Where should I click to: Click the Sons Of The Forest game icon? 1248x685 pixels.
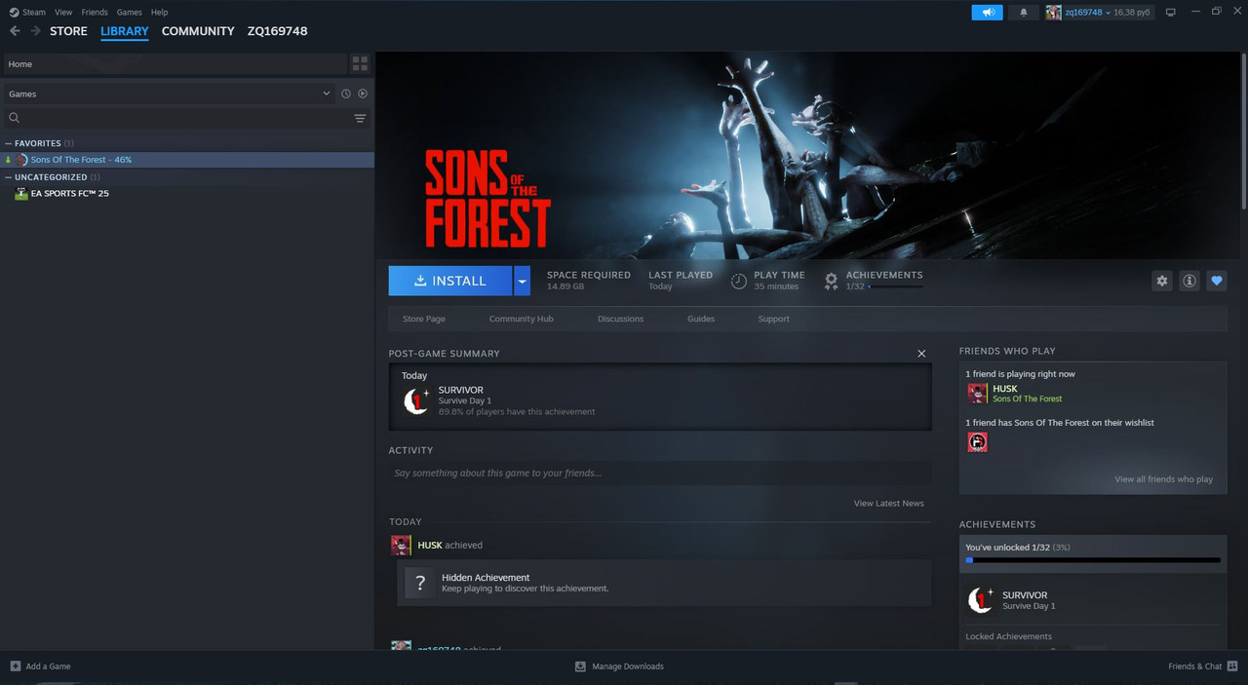click(21, 160)
